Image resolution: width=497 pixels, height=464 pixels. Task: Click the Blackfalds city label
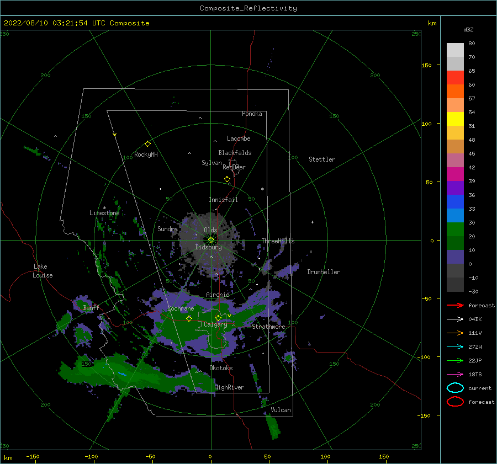click(235, 153)
